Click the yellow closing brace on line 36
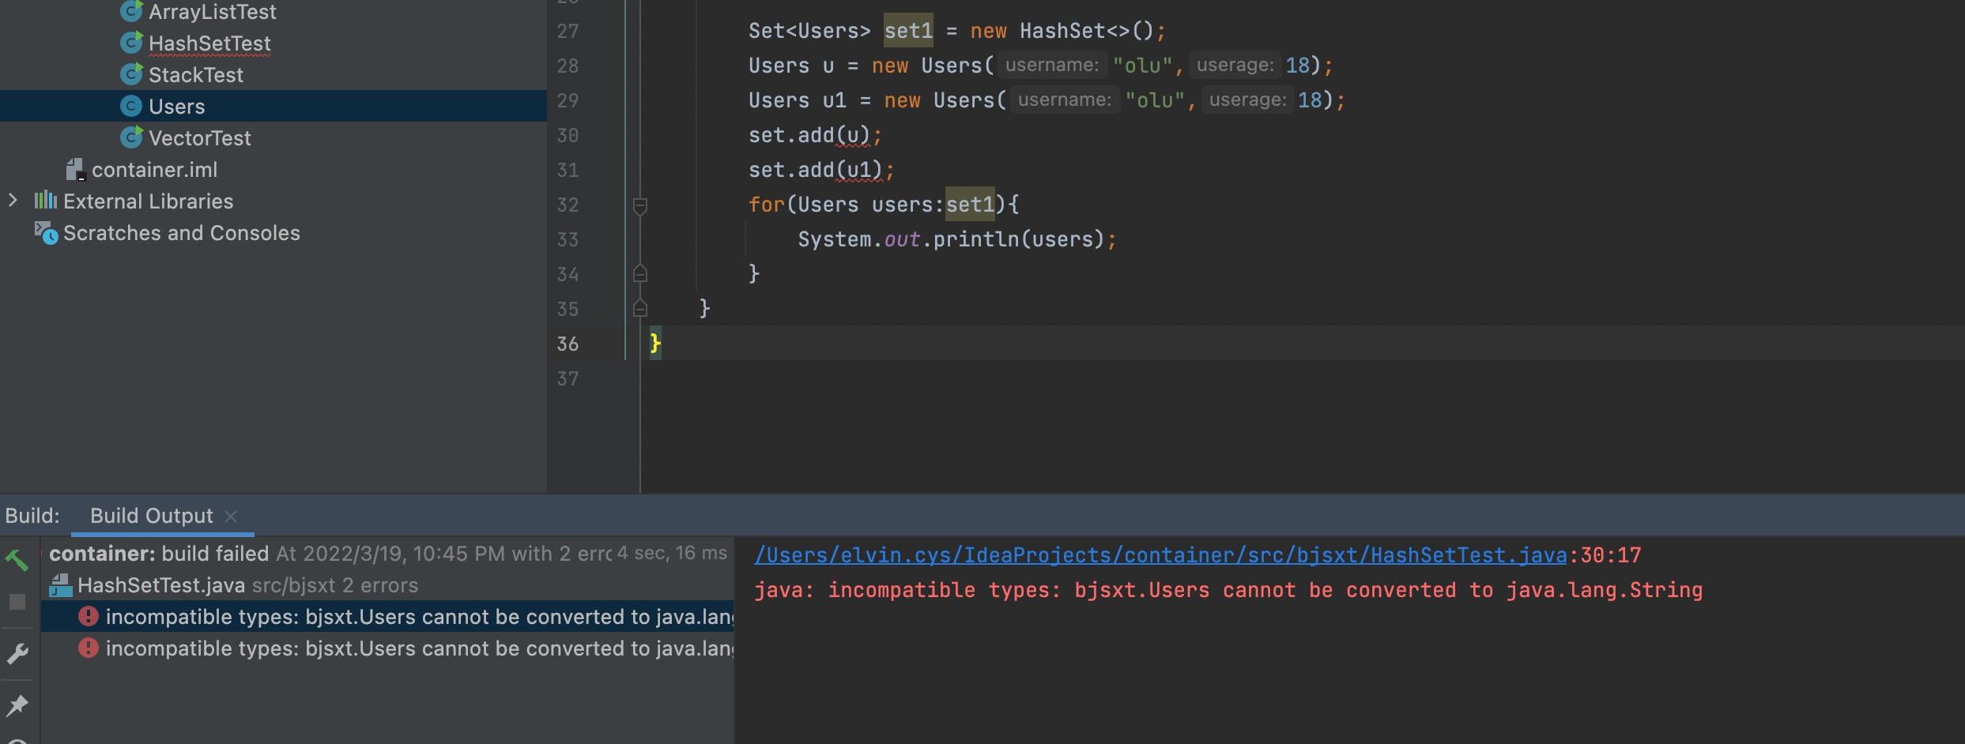The height and width of the screenshot is (744, 1965). coord(655,344)
